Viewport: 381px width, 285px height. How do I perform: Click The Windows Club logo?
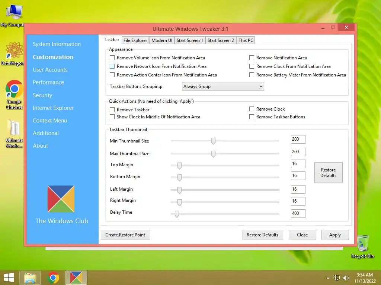click(61, 199)
